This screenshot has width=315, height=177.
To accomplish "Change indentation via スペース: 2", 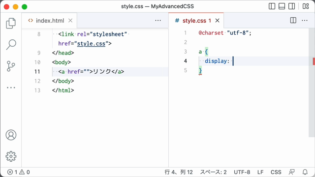I will (x=213, y=172).
